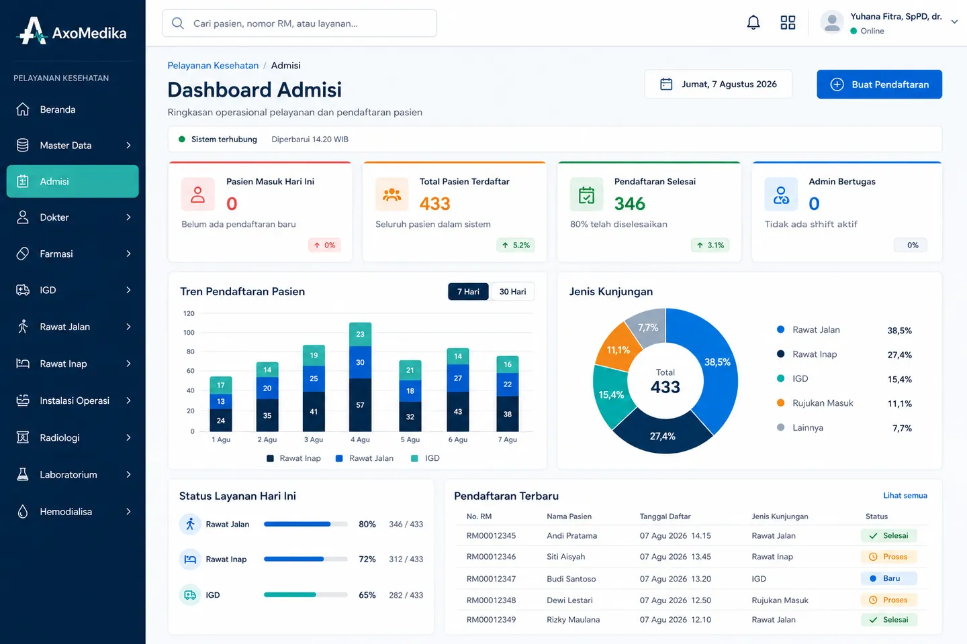Expand the Master Data submenu chevron

point(128,146)
